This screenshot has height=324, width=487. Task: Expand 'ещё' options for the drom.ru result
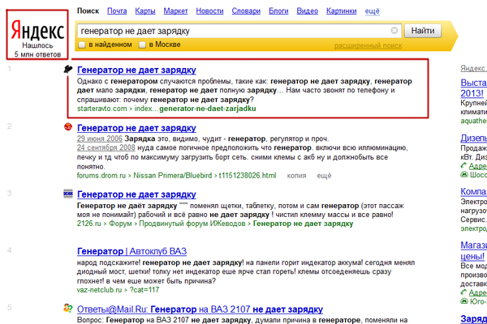(x=324, y=176)
